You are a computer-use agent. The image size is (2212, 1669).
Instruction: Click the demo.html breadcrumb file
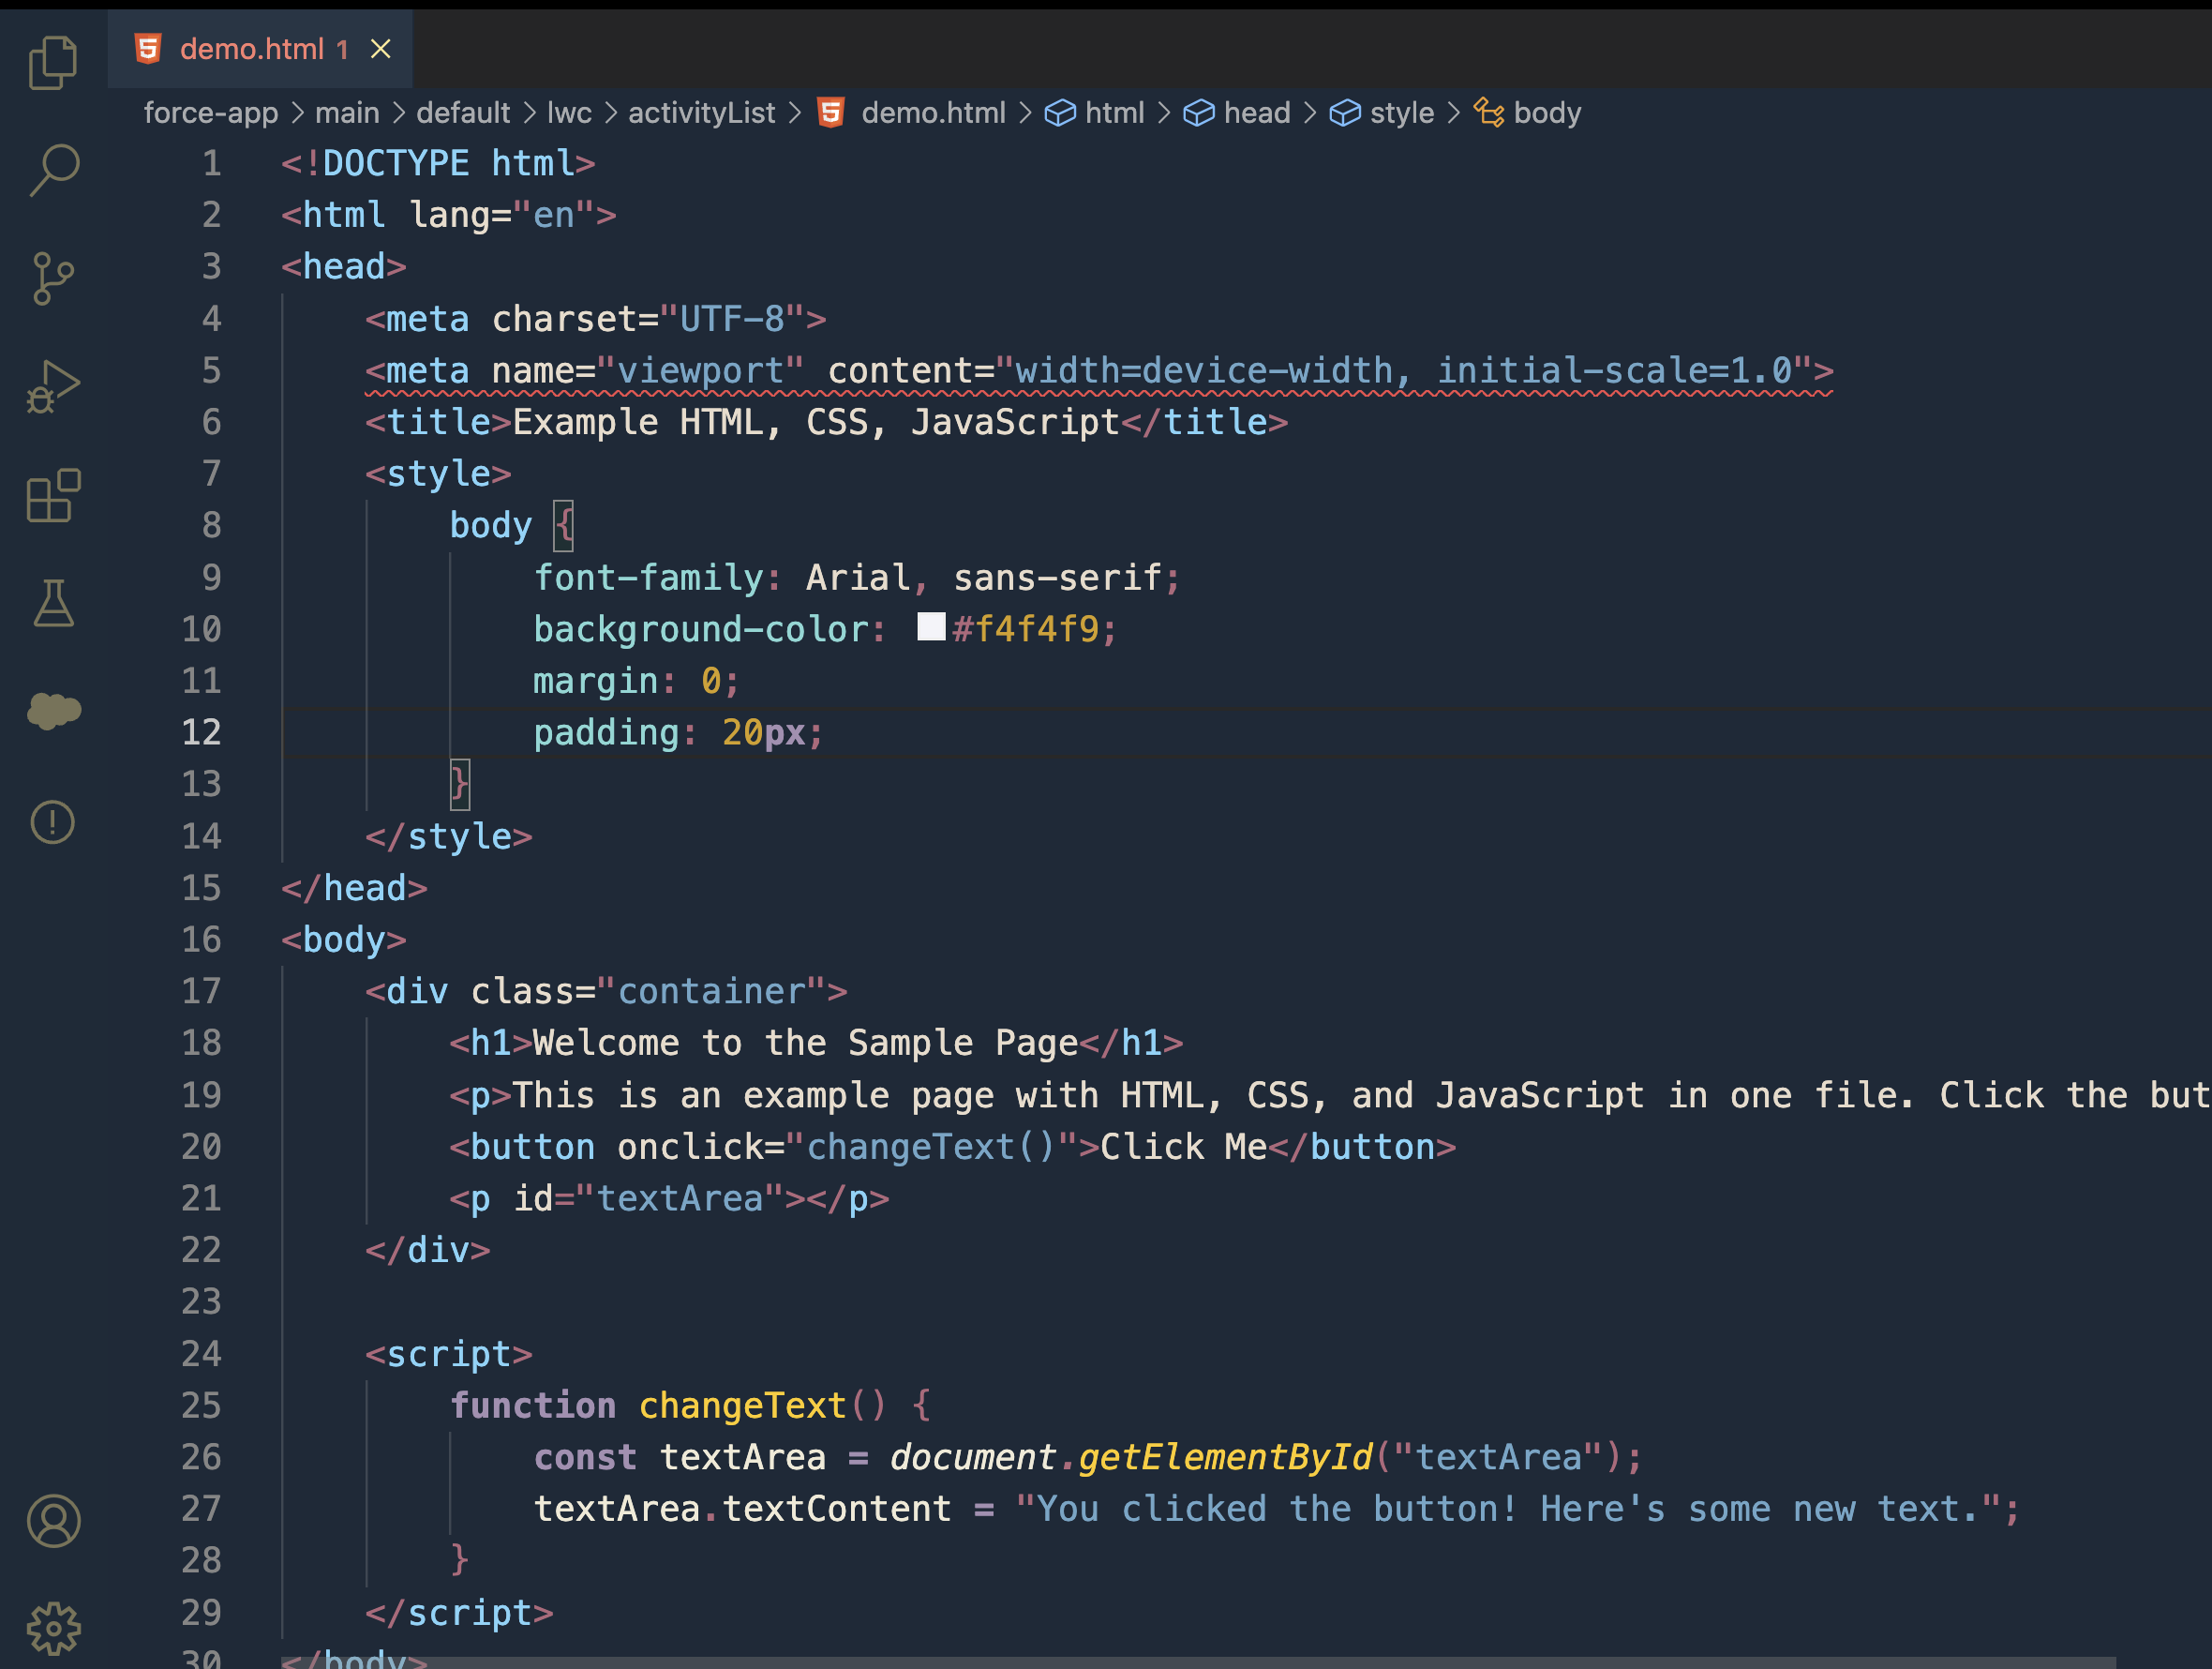[932, 113]
